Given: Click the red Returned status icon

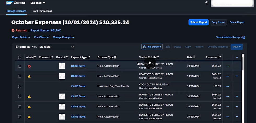Looking at the screenshot, I should [x=13, y=30].
